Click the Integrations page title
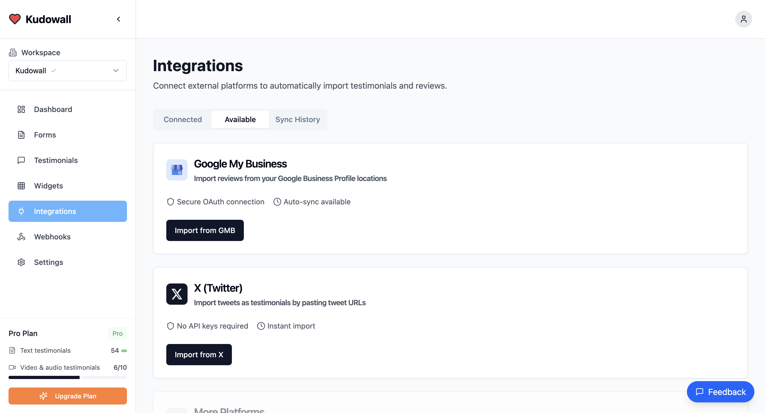 198,66
